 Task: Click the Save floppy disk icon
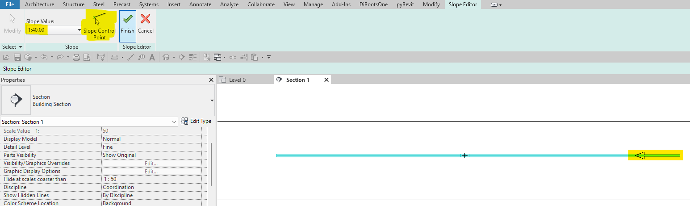coord(17,57)
